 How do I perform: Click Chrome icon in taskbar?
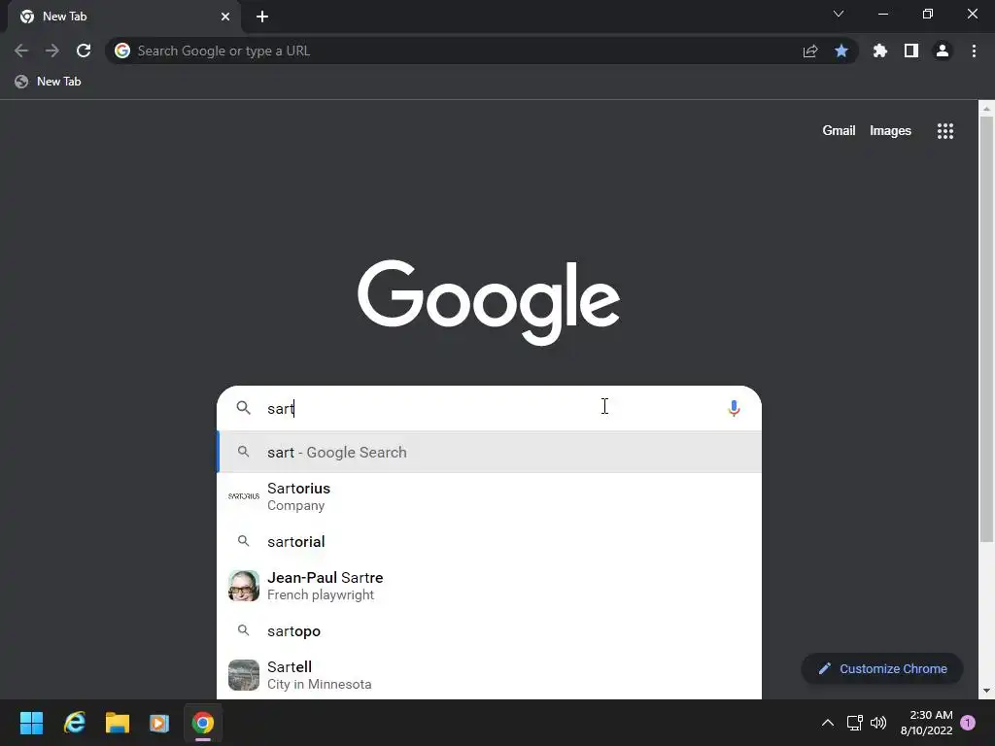tap(203, 723)
